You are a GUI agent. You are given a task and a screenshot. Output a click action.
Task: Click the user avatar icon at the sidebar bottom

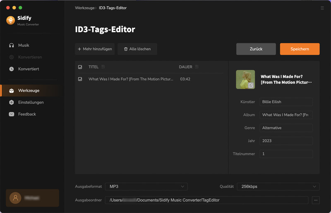pos(15,198)
